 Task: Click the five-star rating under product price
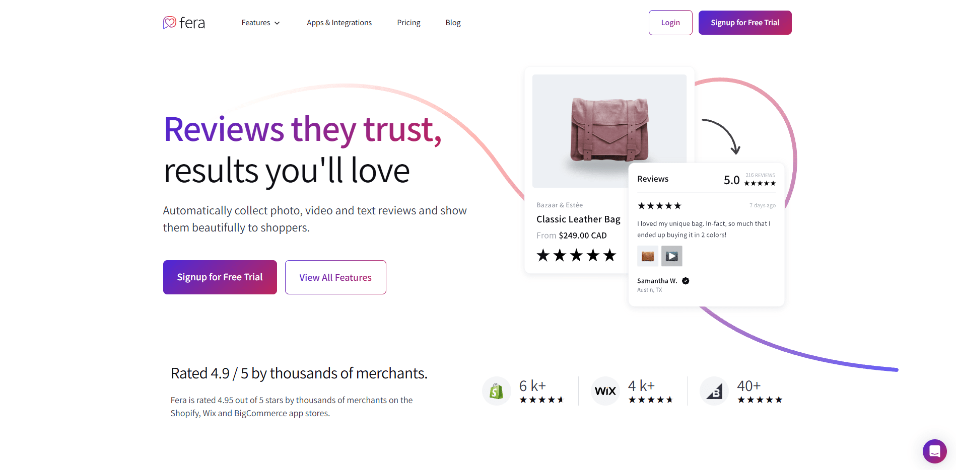point(576,256)
